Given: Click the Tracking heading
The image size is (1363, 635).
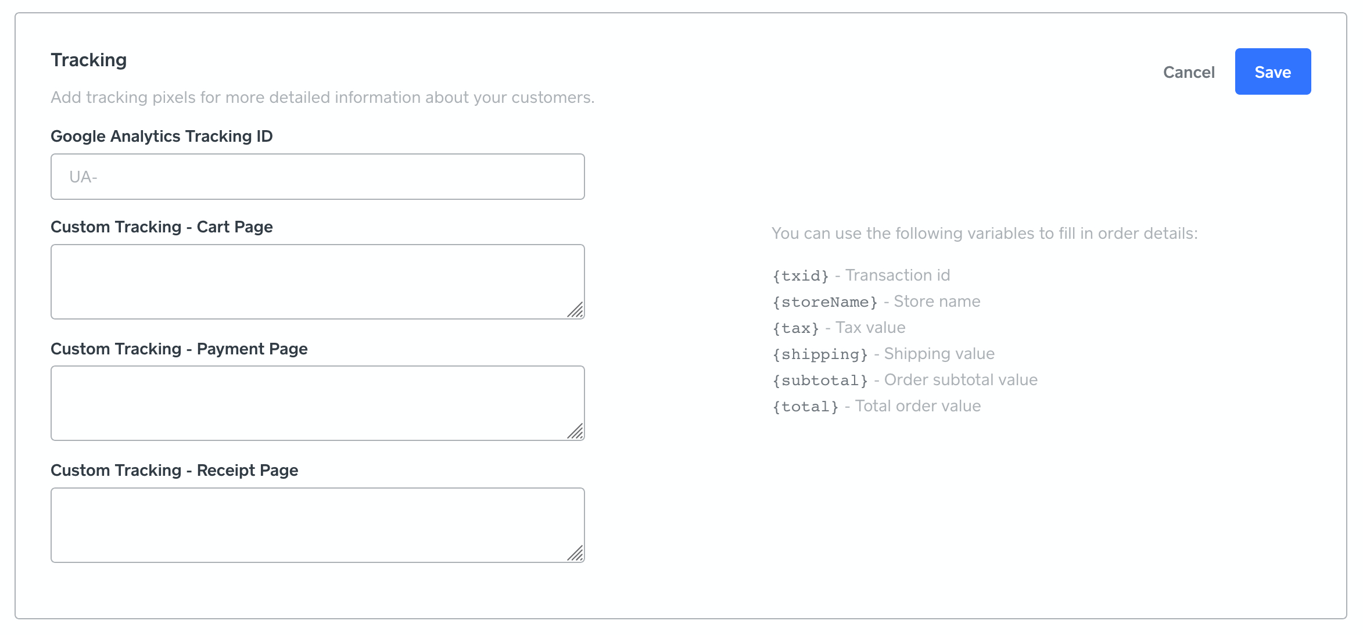Looking at the screenshot, I should 89,59.
